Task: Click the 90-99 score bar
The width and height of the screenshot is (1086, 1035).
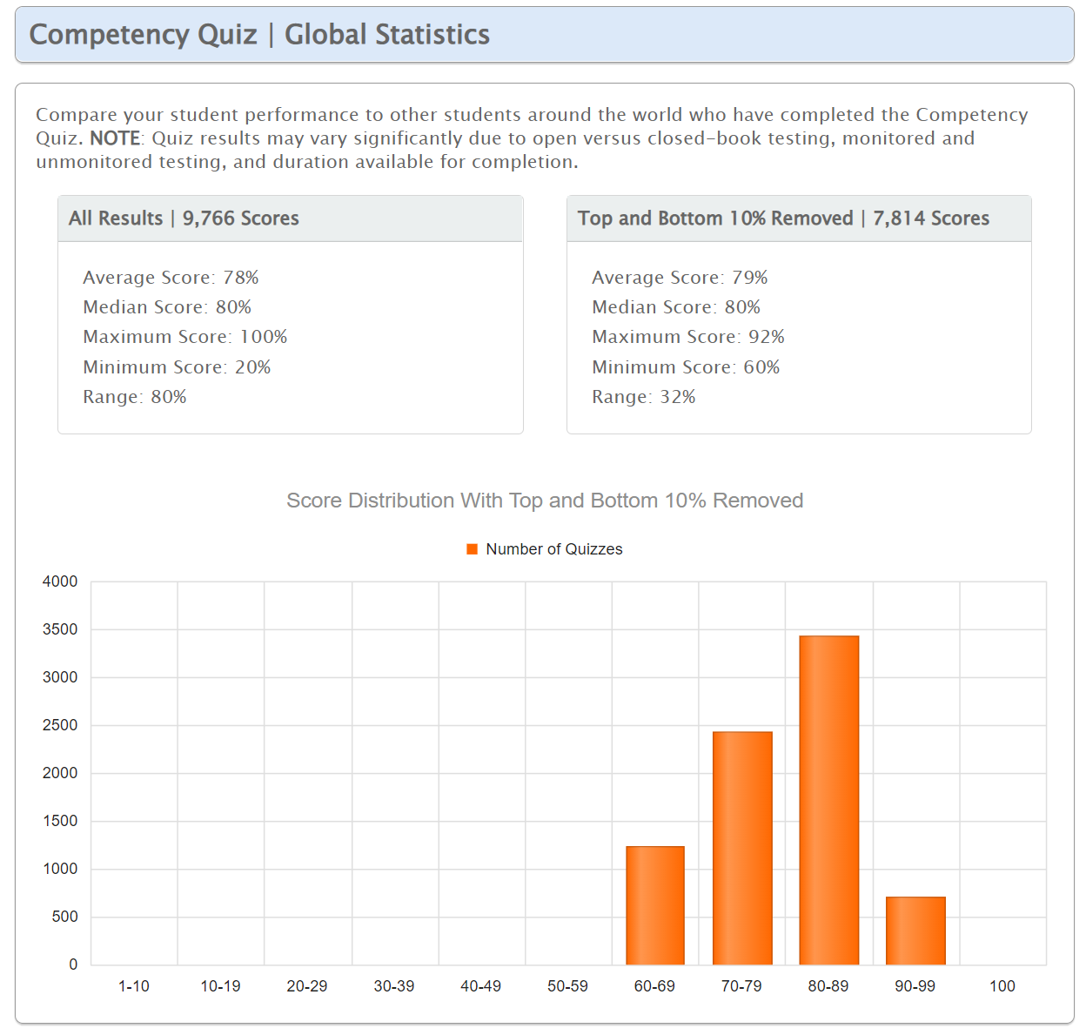Action: point(915,931)
